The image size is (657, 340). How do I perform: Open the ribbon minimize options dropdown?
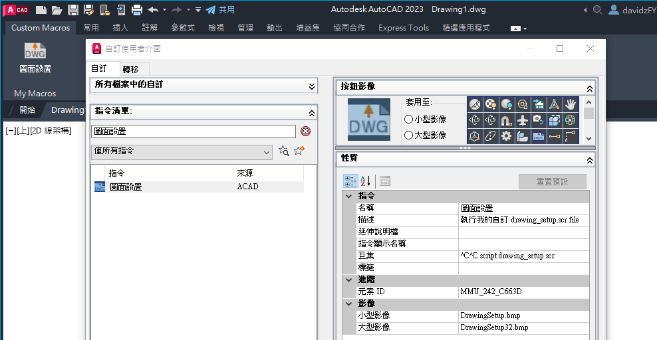coord(525,29)
